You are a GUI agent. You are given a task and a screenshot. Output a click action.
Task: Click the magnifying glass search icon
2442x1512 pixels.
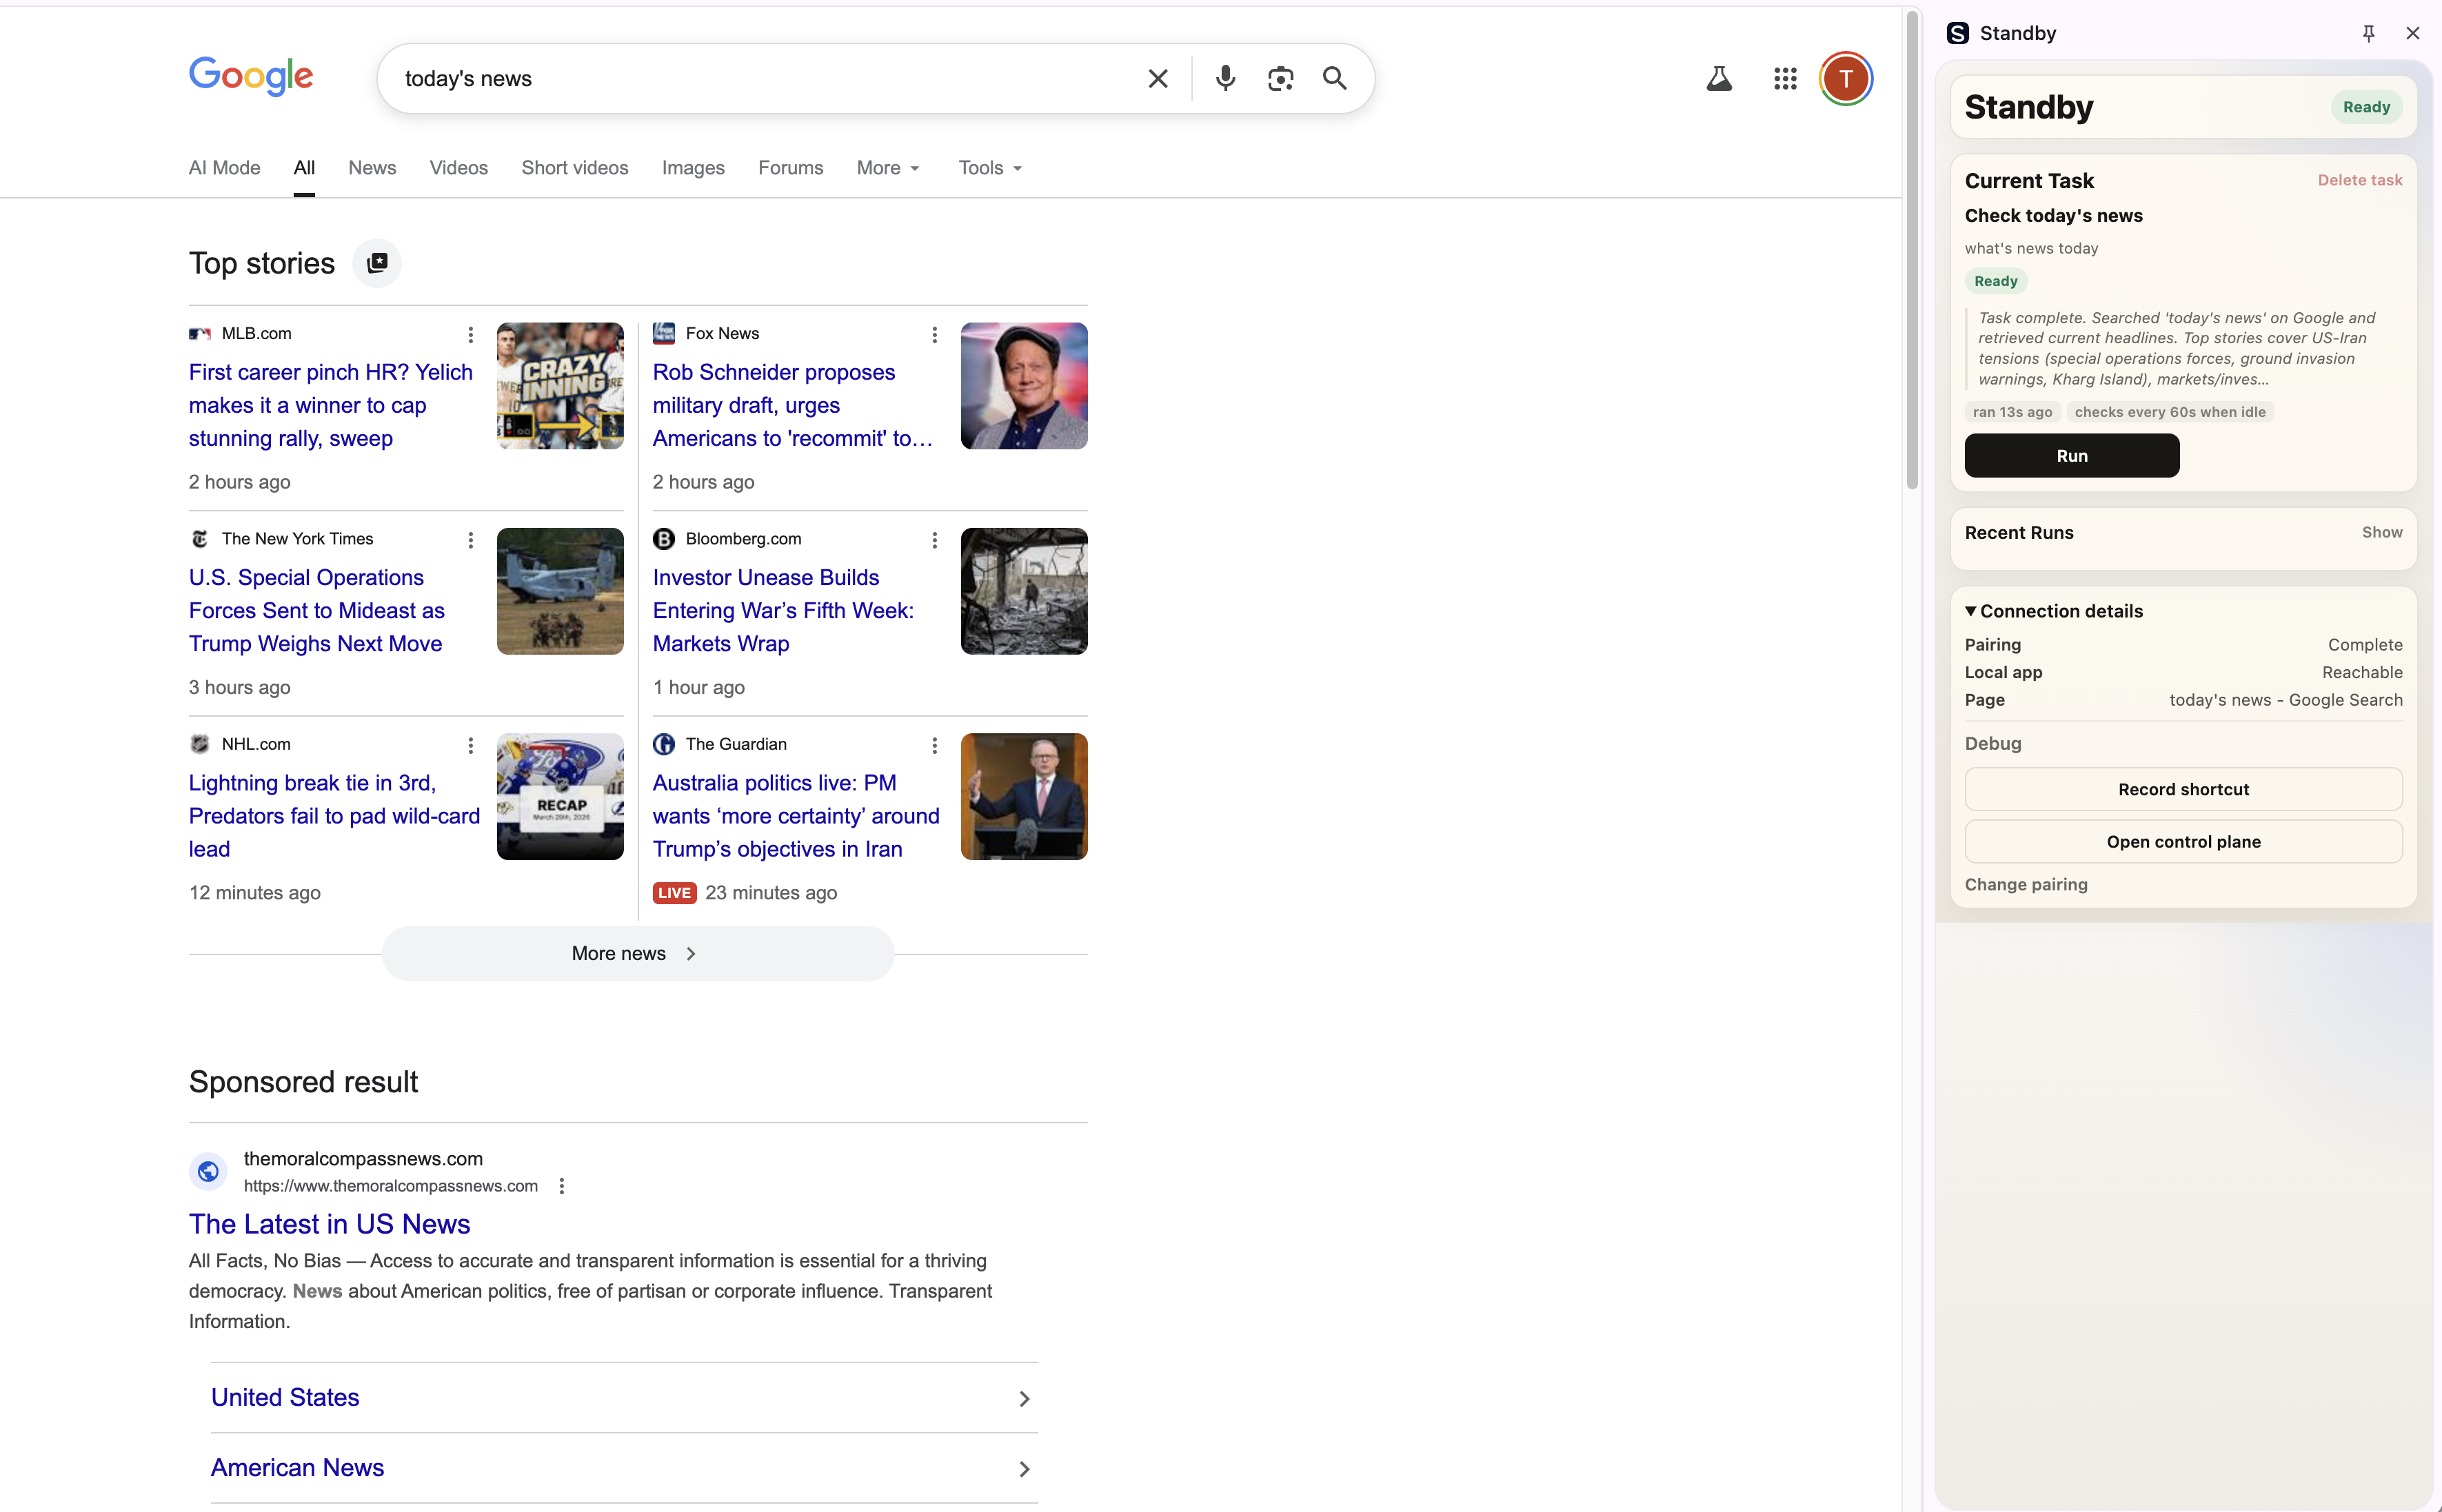1335,78
